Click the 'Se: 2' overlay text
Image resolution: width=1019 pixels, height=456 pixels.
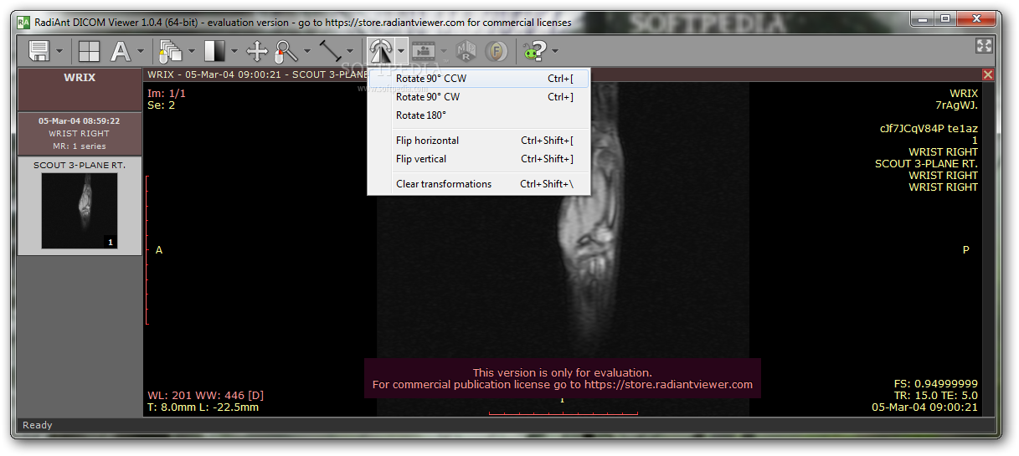tap(161, 105)
